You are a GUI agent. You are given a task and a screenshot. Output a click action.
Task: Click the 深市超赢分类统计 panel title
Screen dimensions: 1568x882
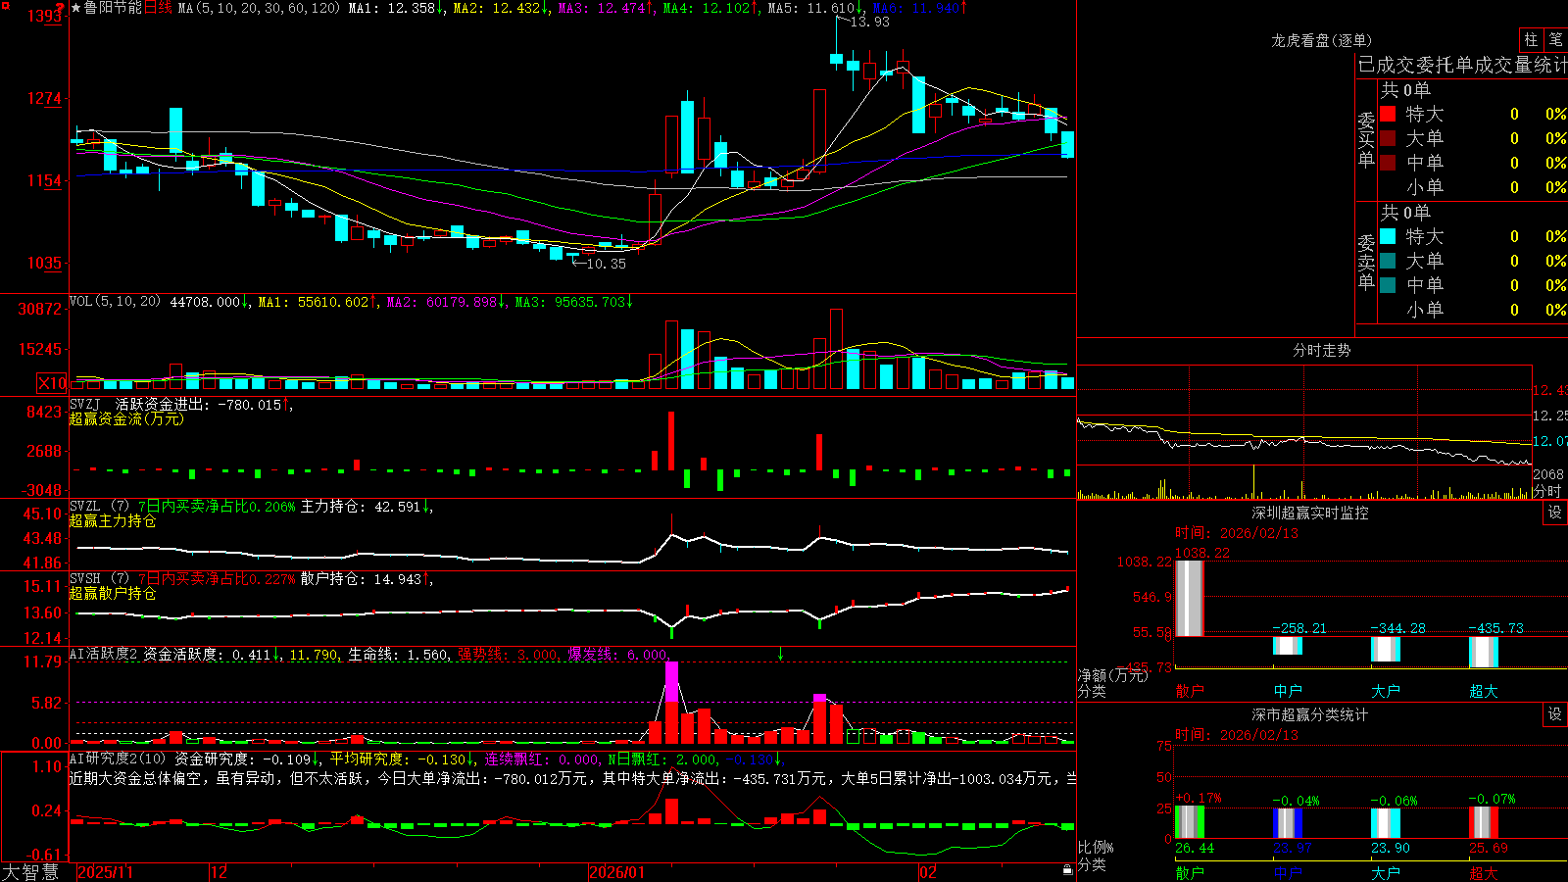click(x=1309, y=714)
